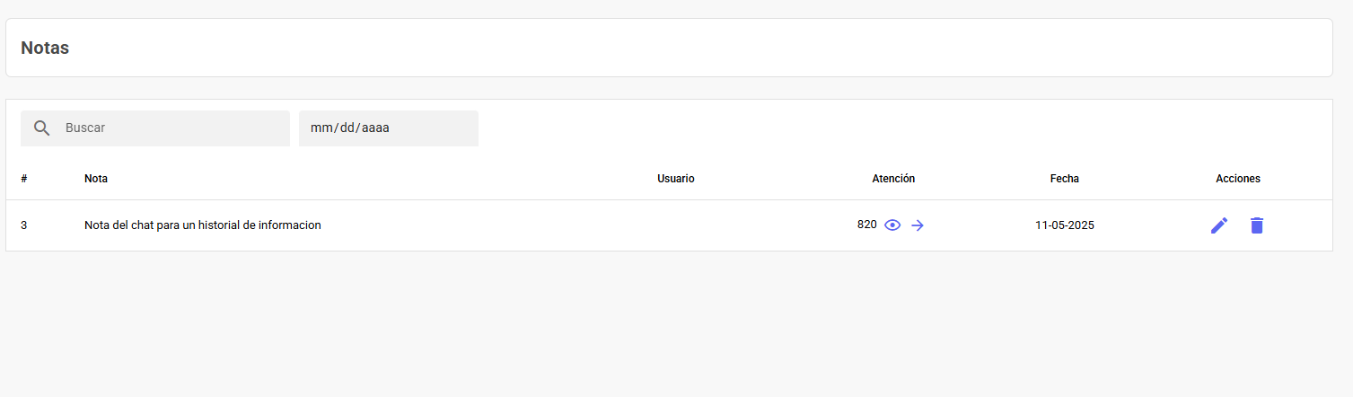The image size is (1353, 397).
Task: Edit the note using the pencil icon
Action: (1219, 225)
